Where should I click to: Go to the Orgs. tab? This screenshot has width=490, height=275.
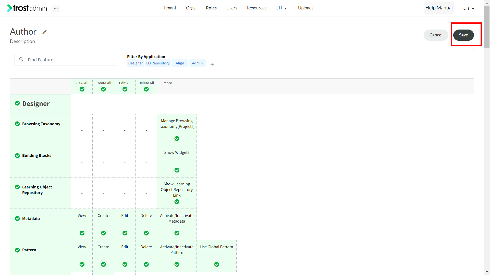191,8
